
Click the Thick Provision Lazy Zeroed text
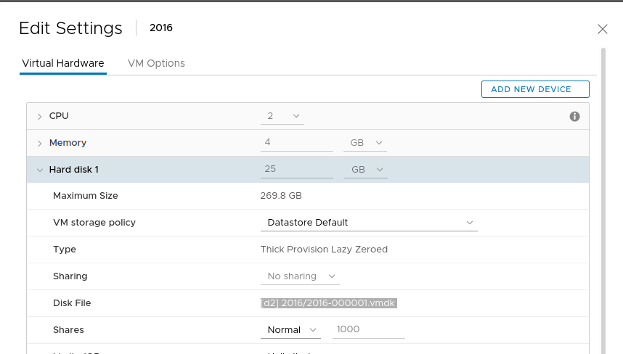324,250
